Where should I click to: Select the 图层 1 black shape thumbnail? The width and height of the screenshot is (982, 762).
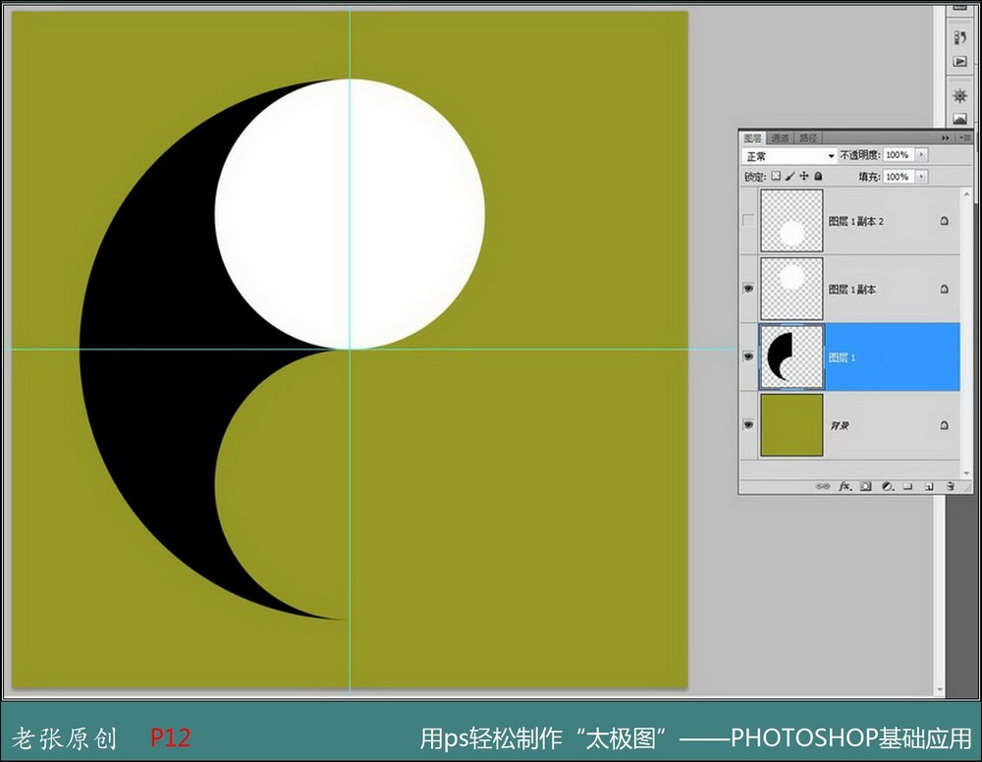click(791, 356)
